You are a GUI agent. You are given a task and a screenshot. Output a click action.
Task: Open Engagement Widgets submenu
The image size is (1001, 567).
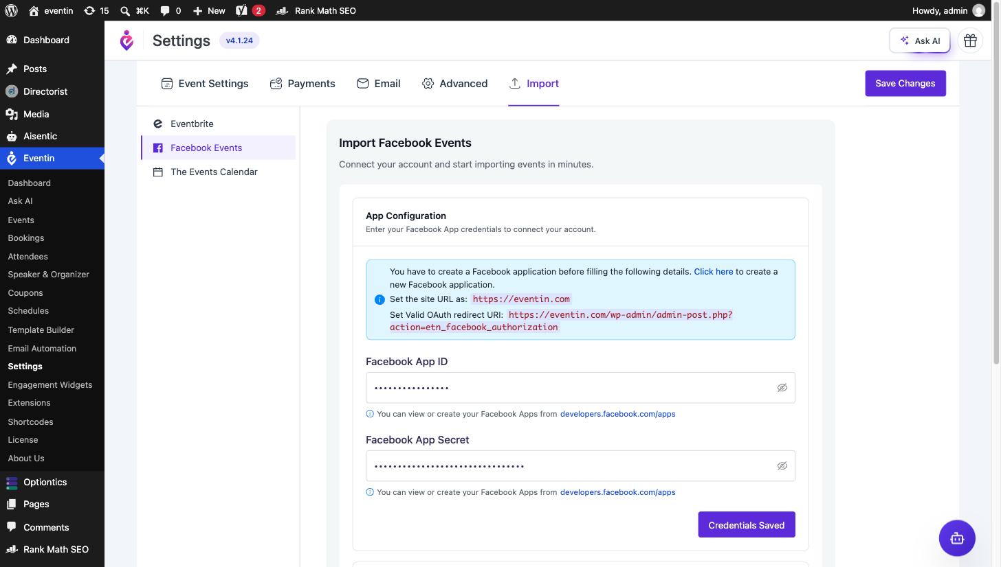coord(49,384)
